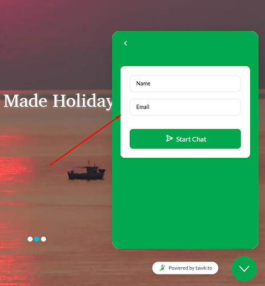
Task: Select the third white carousel dot
Action: 43,239
